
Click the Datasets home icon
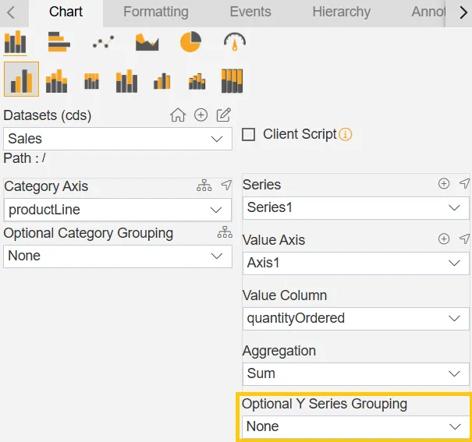point(178,115)
